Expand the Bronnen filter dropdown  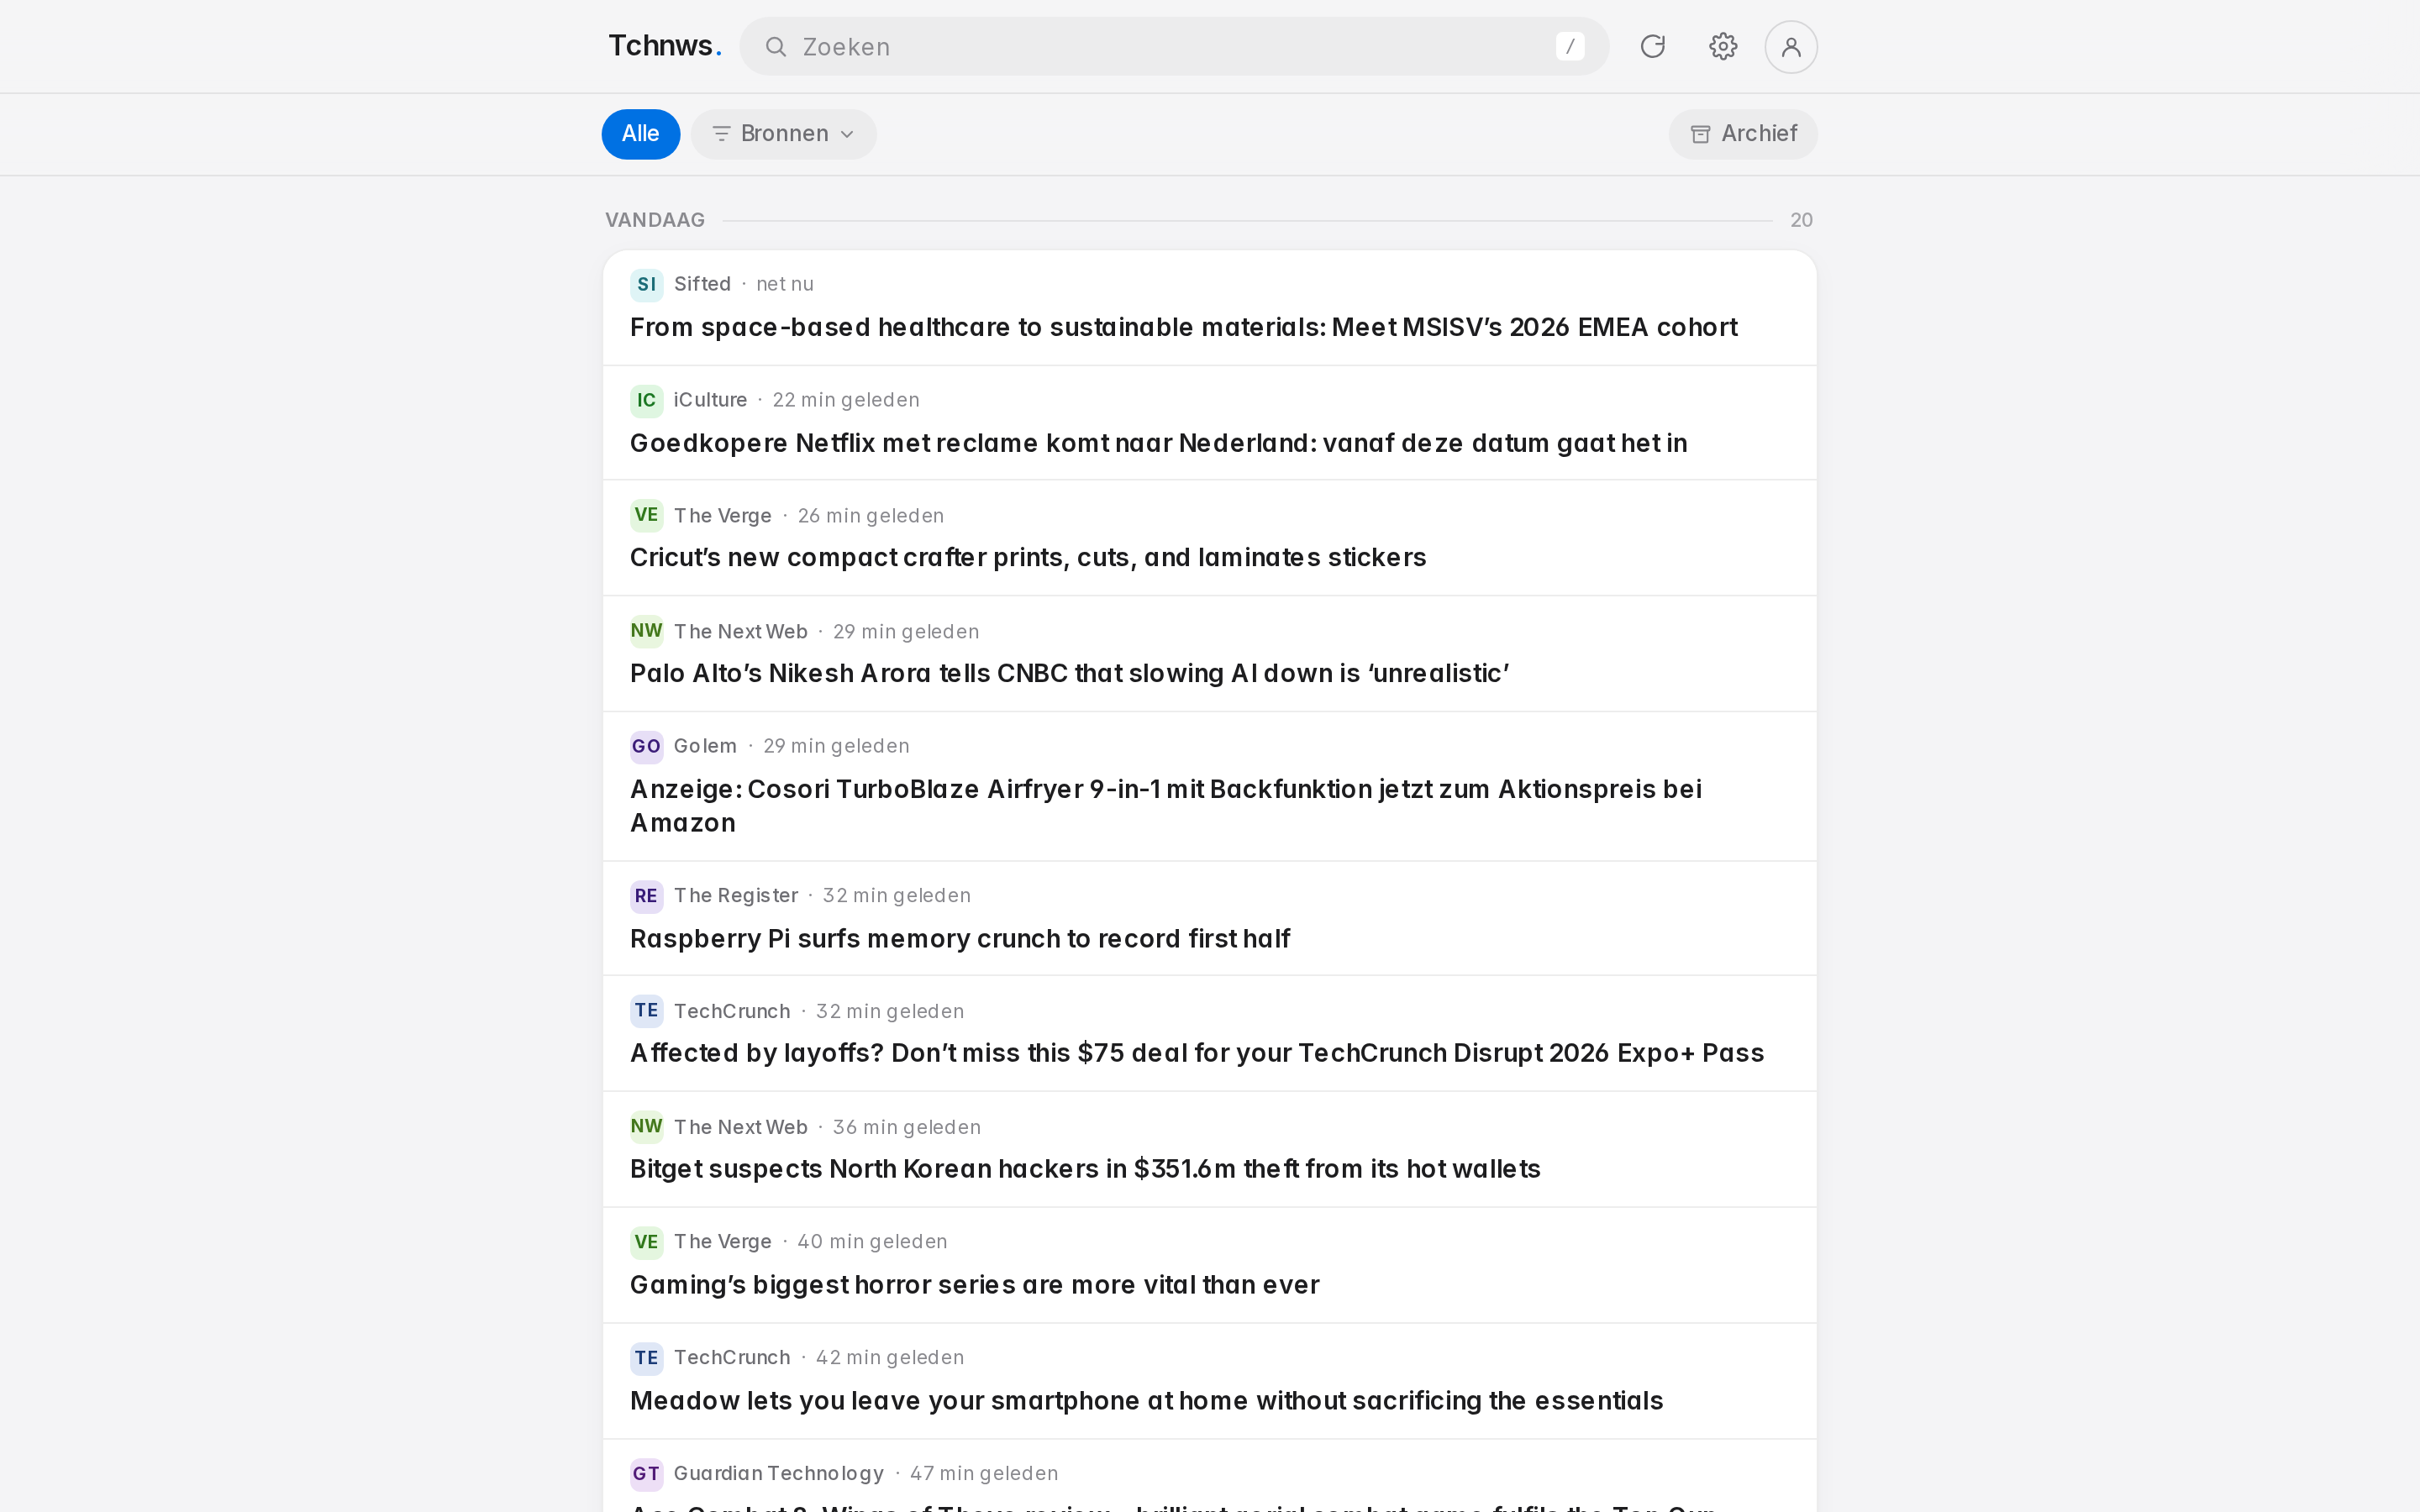coord(783,134)
